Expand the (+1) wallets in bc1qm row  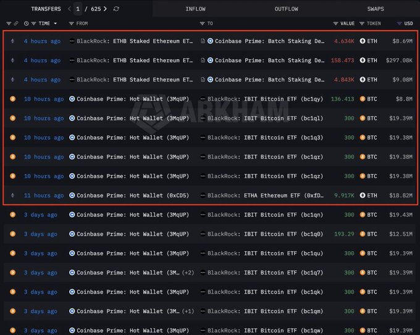coord(188,311)
